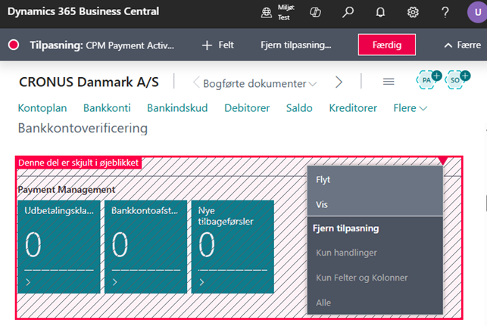
Task: Open the environment information globe icon
Action: click(266, 12)
